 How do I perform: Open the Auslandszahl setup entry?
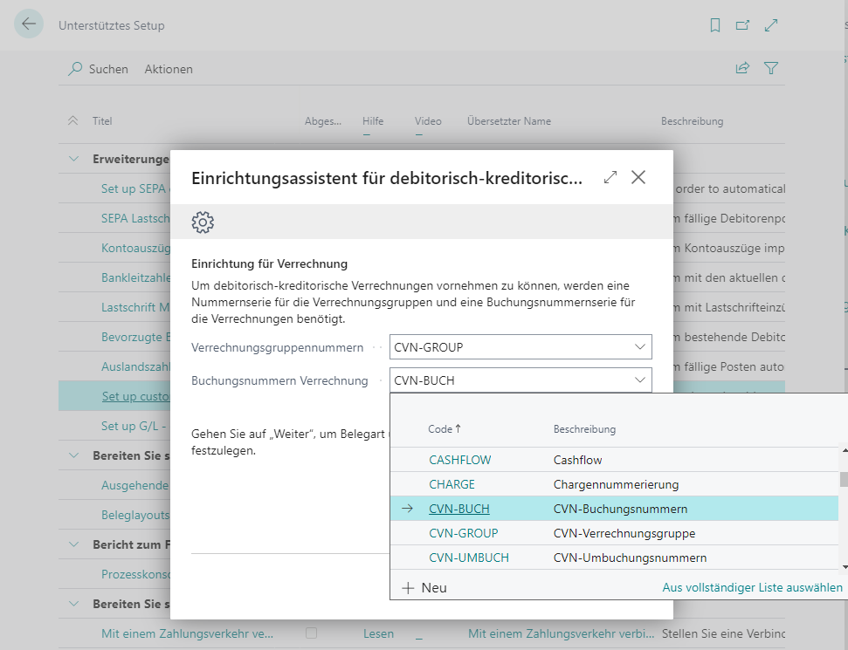135,366
